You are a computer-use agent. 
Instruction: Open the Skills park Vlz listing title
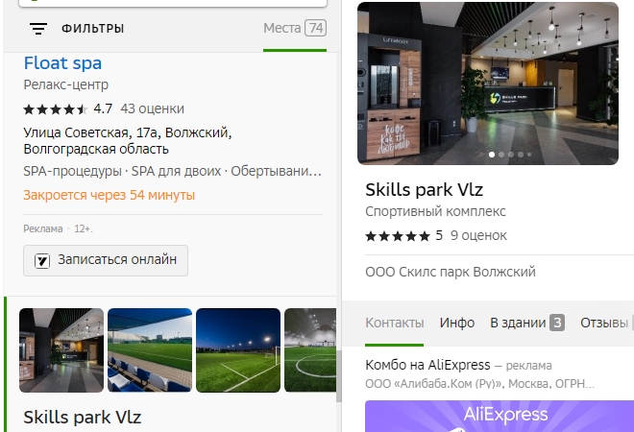pos(82,417)
